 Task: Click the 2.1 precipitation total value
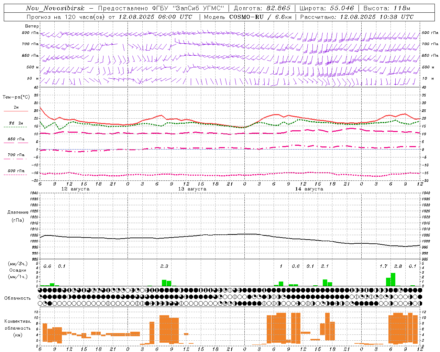pyautogui.click(x=325, y=266)
